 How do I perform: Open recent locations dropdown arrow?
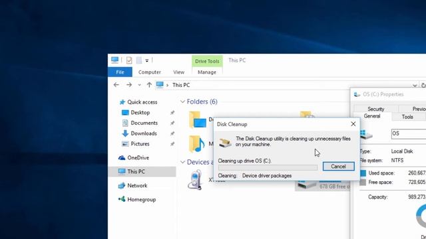click(139, 85)
